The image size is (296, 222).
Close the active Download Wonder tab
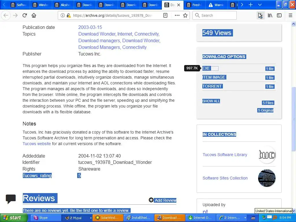click(179, 5)
